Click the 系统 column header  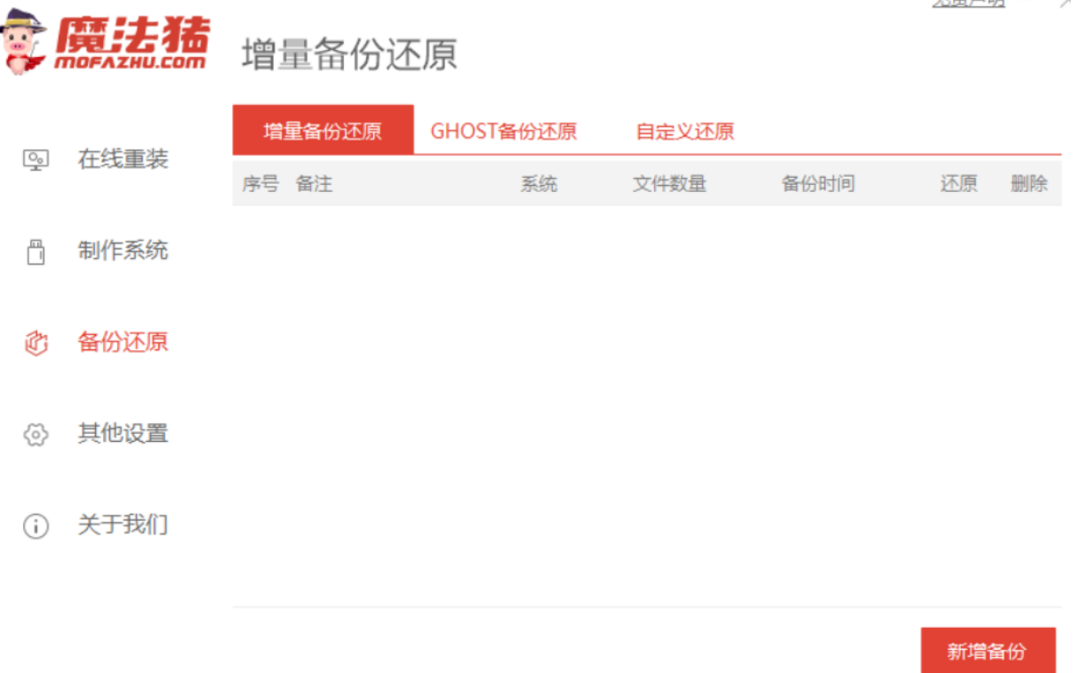point(539,184)
